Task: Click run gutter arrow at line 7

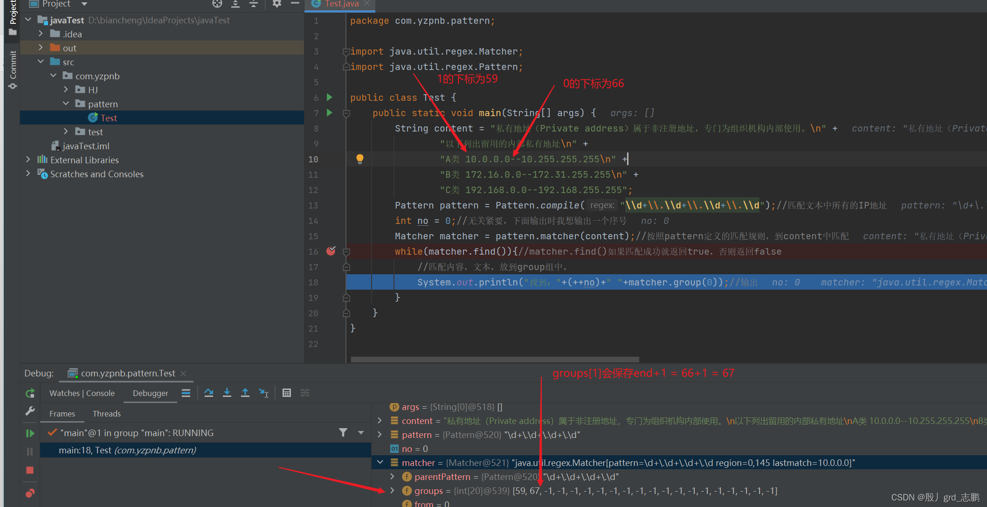Action: pyautogui.click(x=330, y=113)
